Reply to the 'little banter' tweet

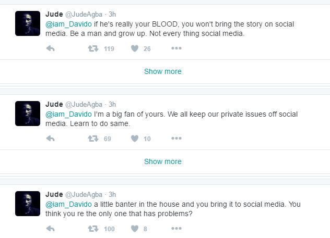[51, 229]
